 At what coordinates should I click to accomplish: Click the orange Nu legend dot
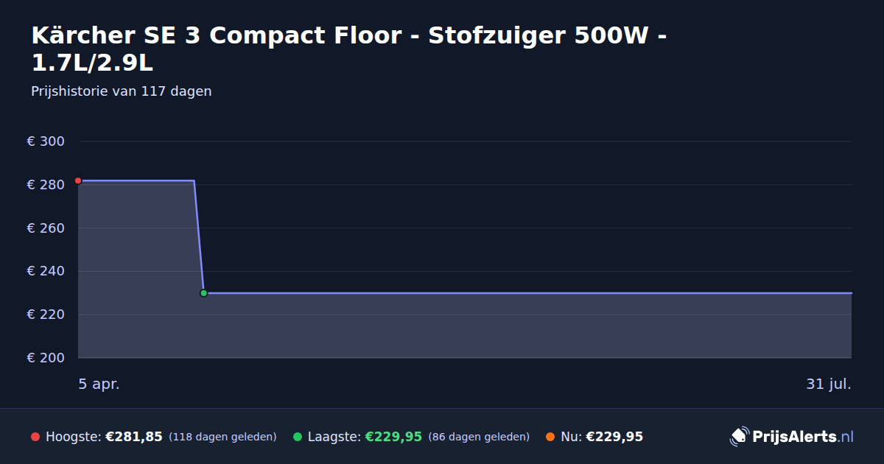[x=550, y=437]
